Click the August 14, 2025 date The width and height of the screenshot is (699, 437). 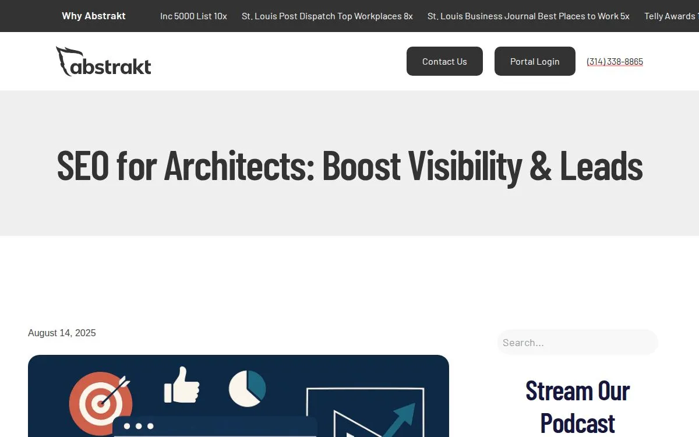click(x=62, y=333)
